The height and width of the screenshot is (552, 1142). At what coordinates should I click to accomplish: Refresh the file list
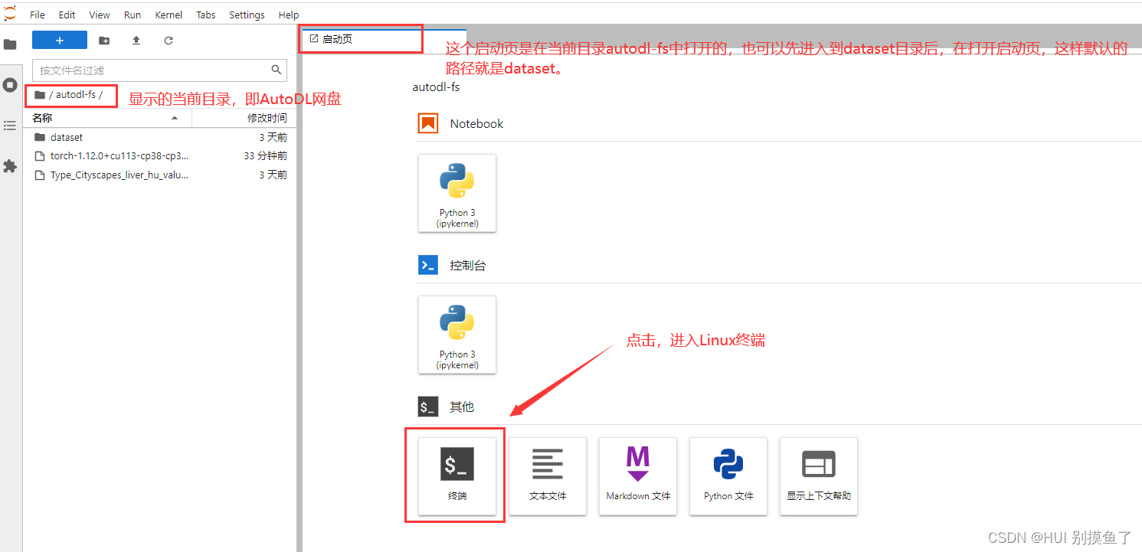coord(169,41)
